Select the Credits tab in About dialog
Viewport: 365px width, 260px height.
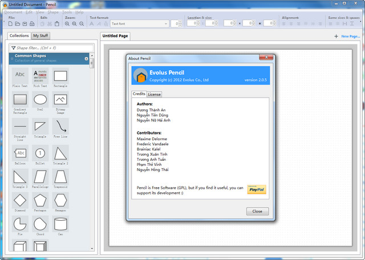point(139,94)
